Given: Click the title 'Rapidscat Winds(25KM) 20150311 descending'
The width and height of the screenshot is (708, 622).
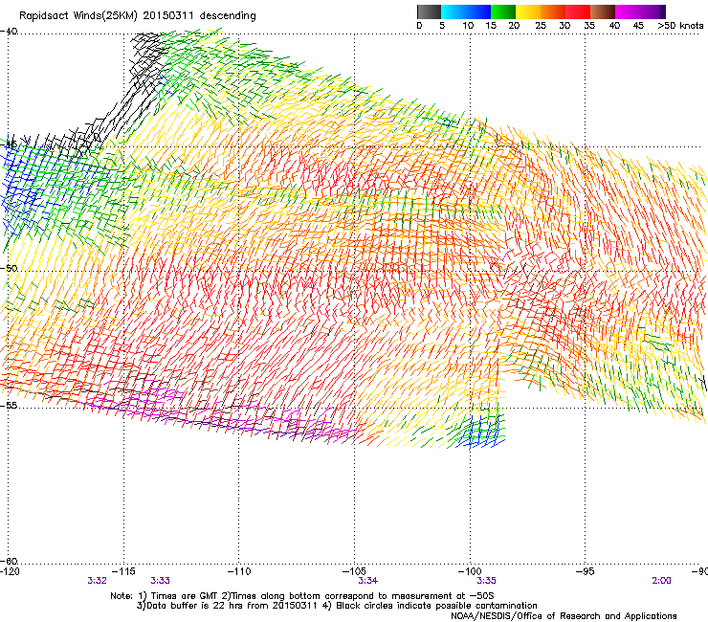Looking at the screenshot, I should coord(138,16).
